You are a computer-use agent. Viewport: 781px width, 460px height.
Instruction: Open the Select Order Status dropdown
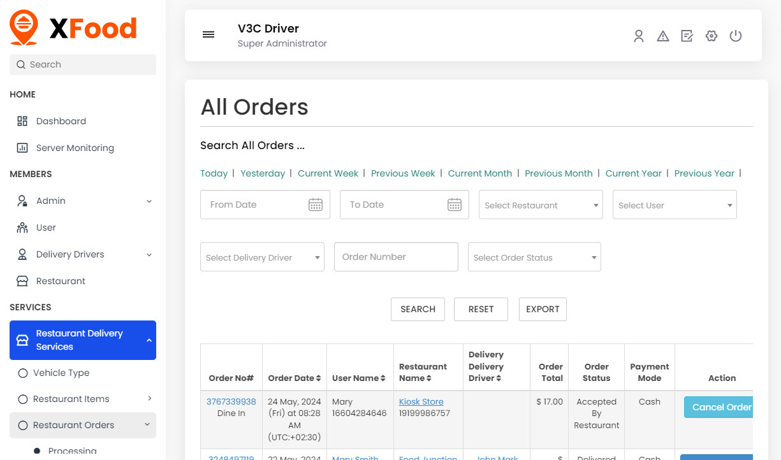(534, 257)
